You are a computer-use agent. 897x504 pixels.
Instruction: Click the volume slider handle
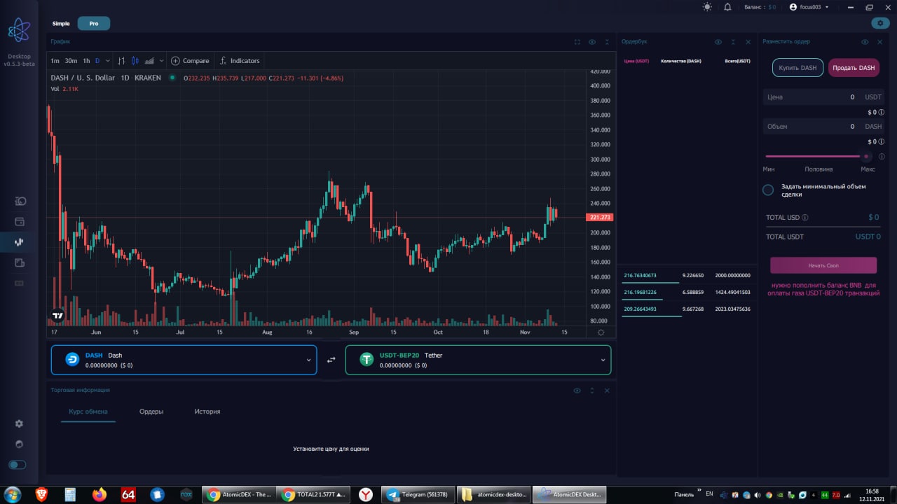[x=867, y=156]
